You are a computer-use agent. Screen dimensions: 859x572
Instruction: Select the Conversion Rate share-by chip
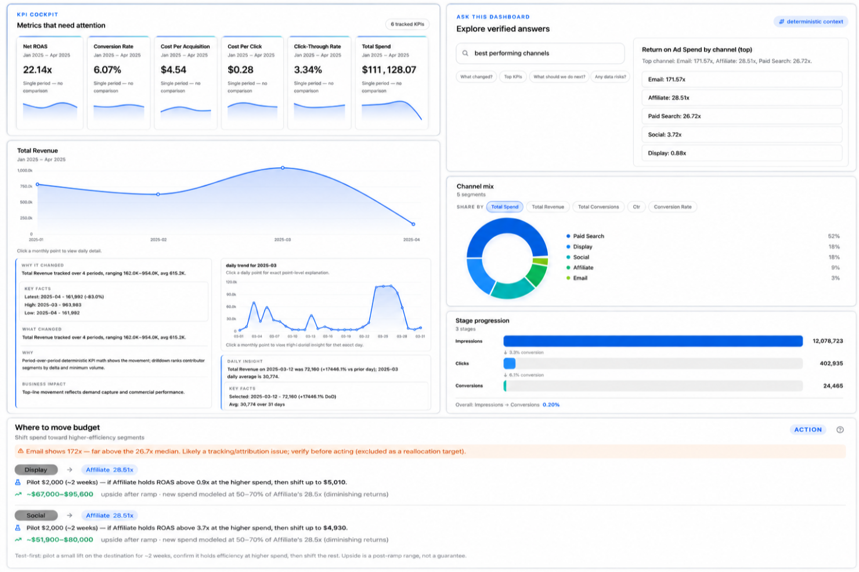(x=673, y=207)
